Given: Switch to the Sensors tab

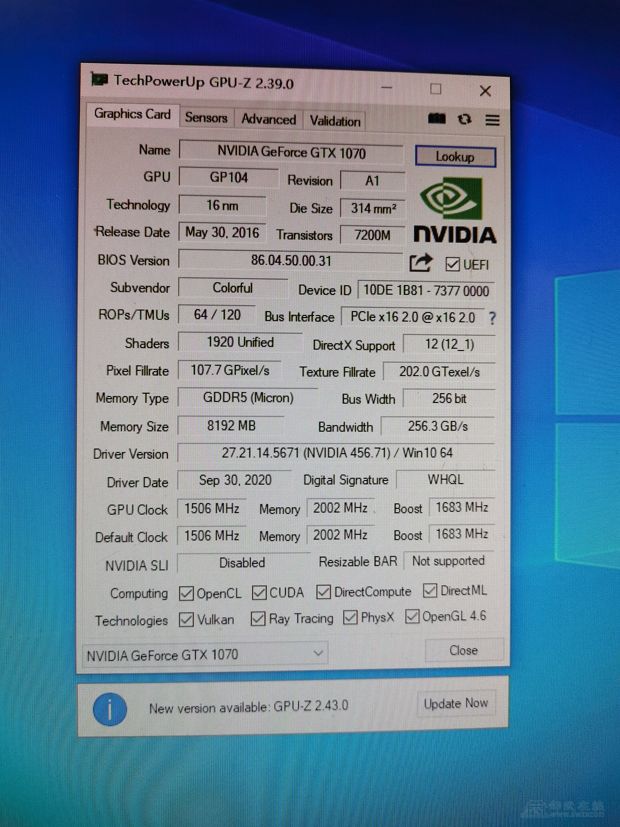Looking at the screenshot, I should pyautogui.click(x=206, y=118).
